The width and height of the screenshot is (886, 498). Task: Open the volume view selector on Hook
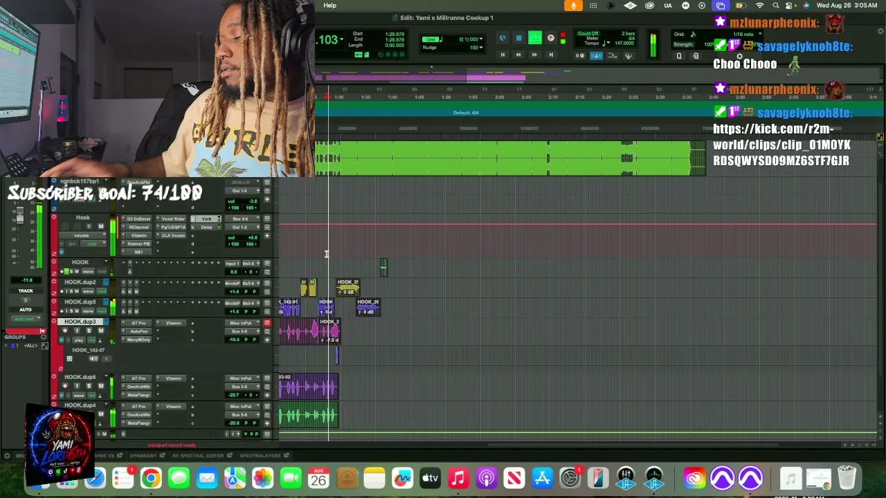(82, 235)
